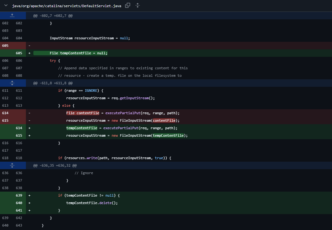332x230 pixels.
Task: Collapse the DefaultServlet.java file diff
Action: click(x=6, y=6)
